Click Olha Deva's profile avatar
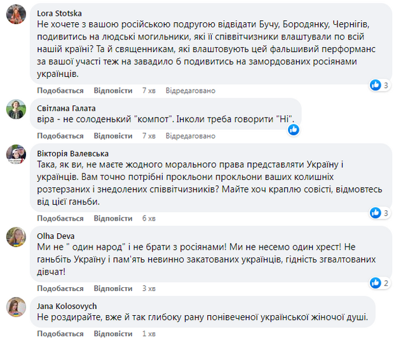The image size is (396, 340). [x=16, y=236]
